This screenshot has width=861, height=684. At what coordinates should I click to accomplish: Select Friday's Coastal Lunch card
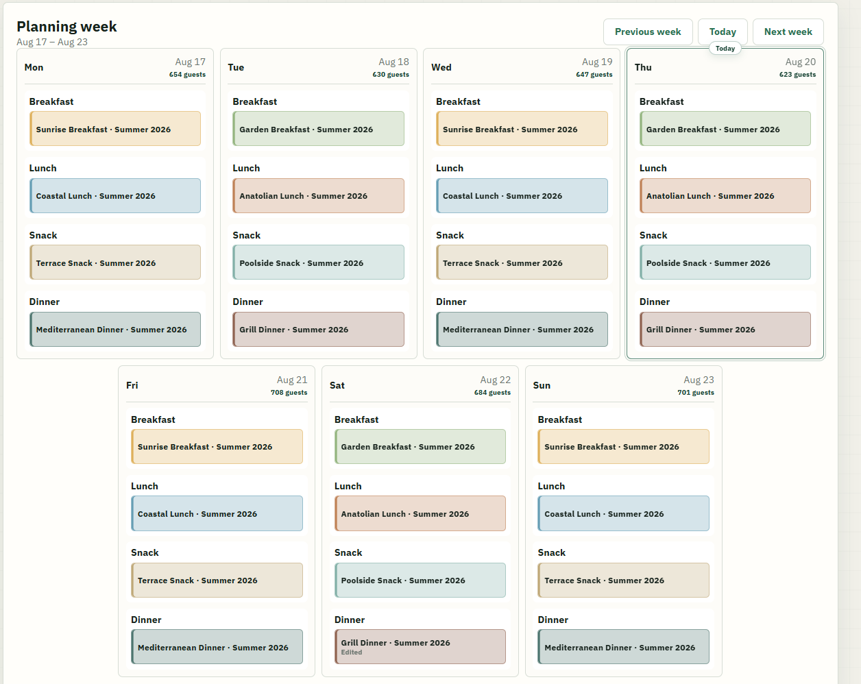pos(217,513)
